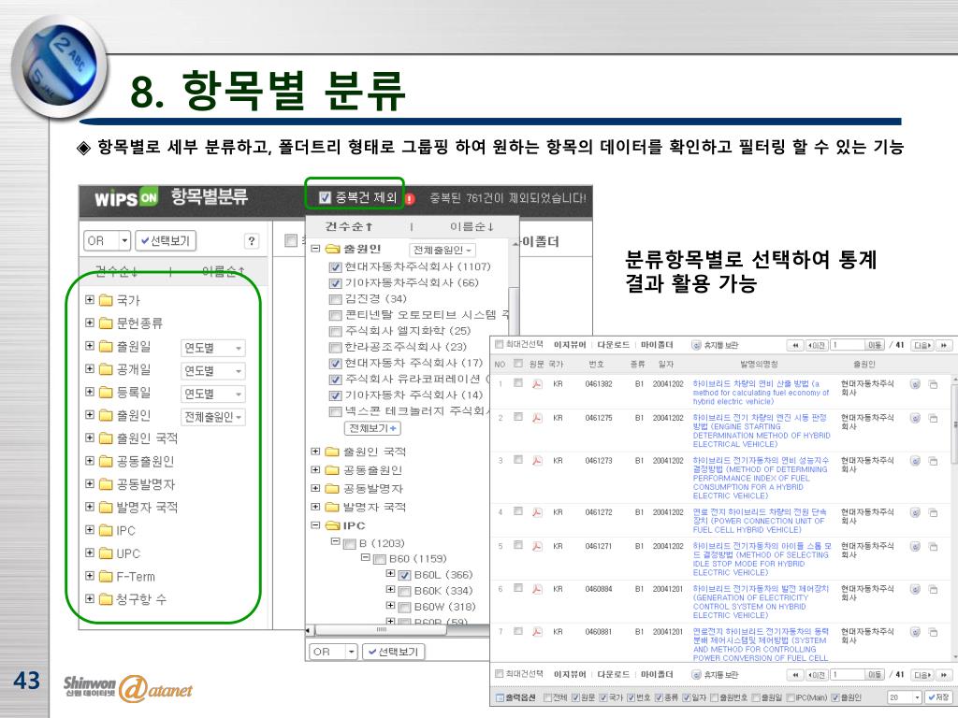The width and height of the screenshot is (958, 718).
Task: Click the trash icon for patent 0460884
Action: 915,589
